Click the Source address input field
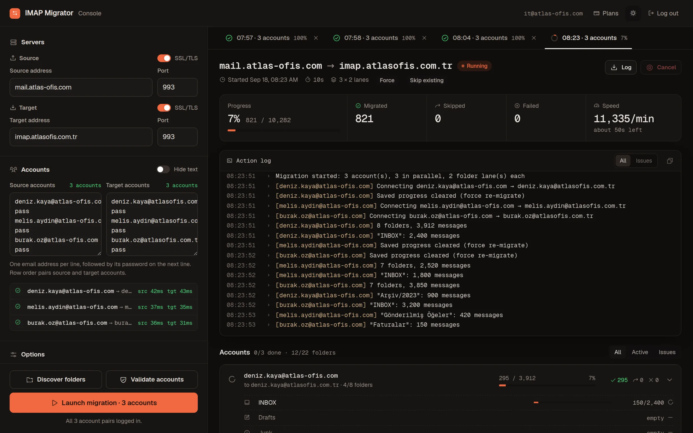 coord(81,87)
